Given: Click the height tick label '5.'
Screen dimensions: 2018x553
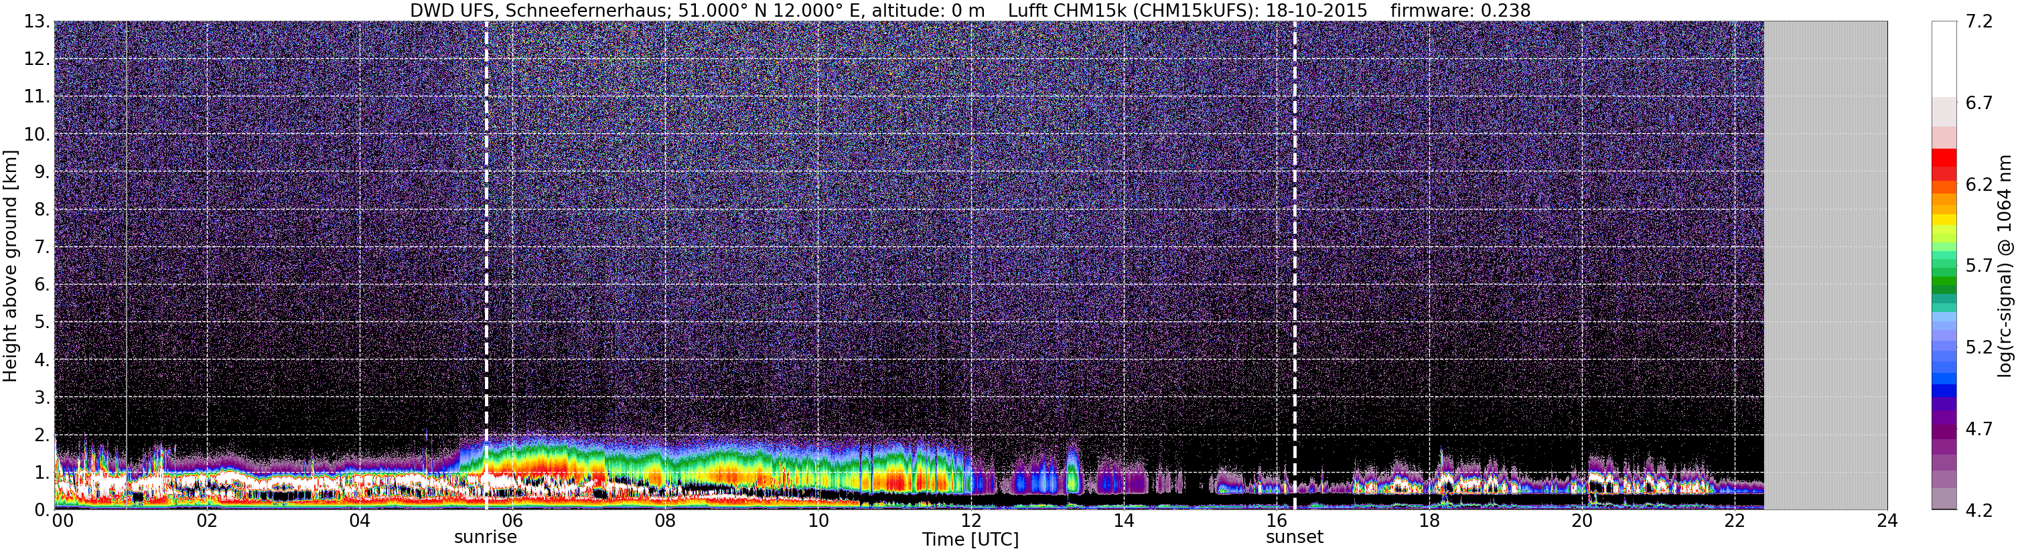Looking at the screenshot, I should coord(42,323).
